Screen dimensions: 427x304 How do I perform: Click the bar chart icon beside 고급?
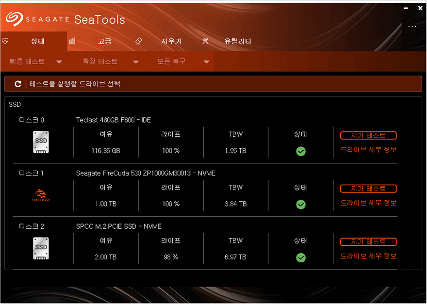[72, 41]
